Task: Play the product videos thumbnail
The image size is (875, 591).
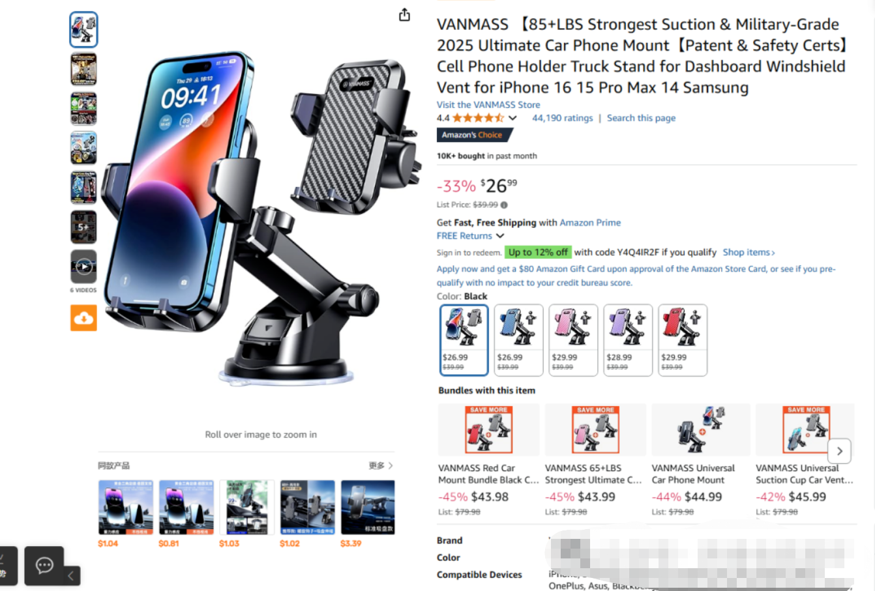Action: pyautogui.click(x=83, y=267)
